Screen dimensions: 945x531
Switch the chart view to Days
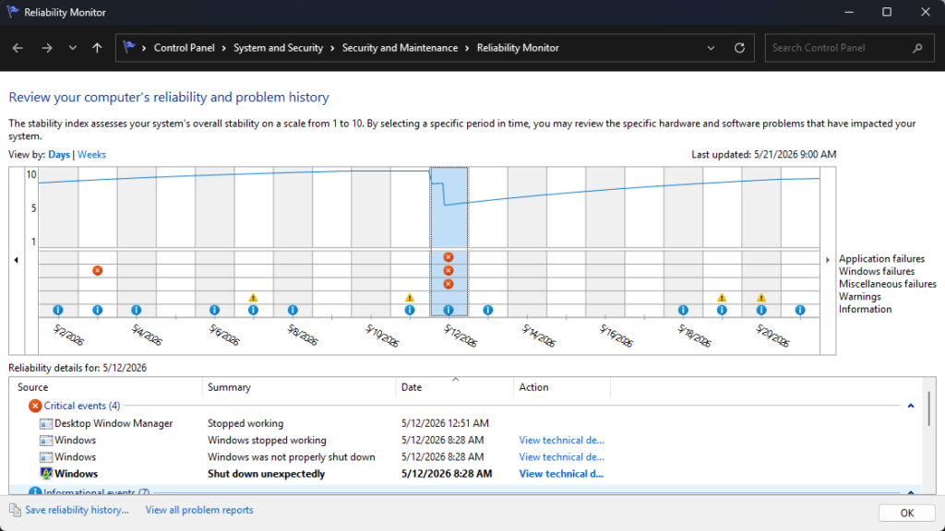(x=59, y=155)
